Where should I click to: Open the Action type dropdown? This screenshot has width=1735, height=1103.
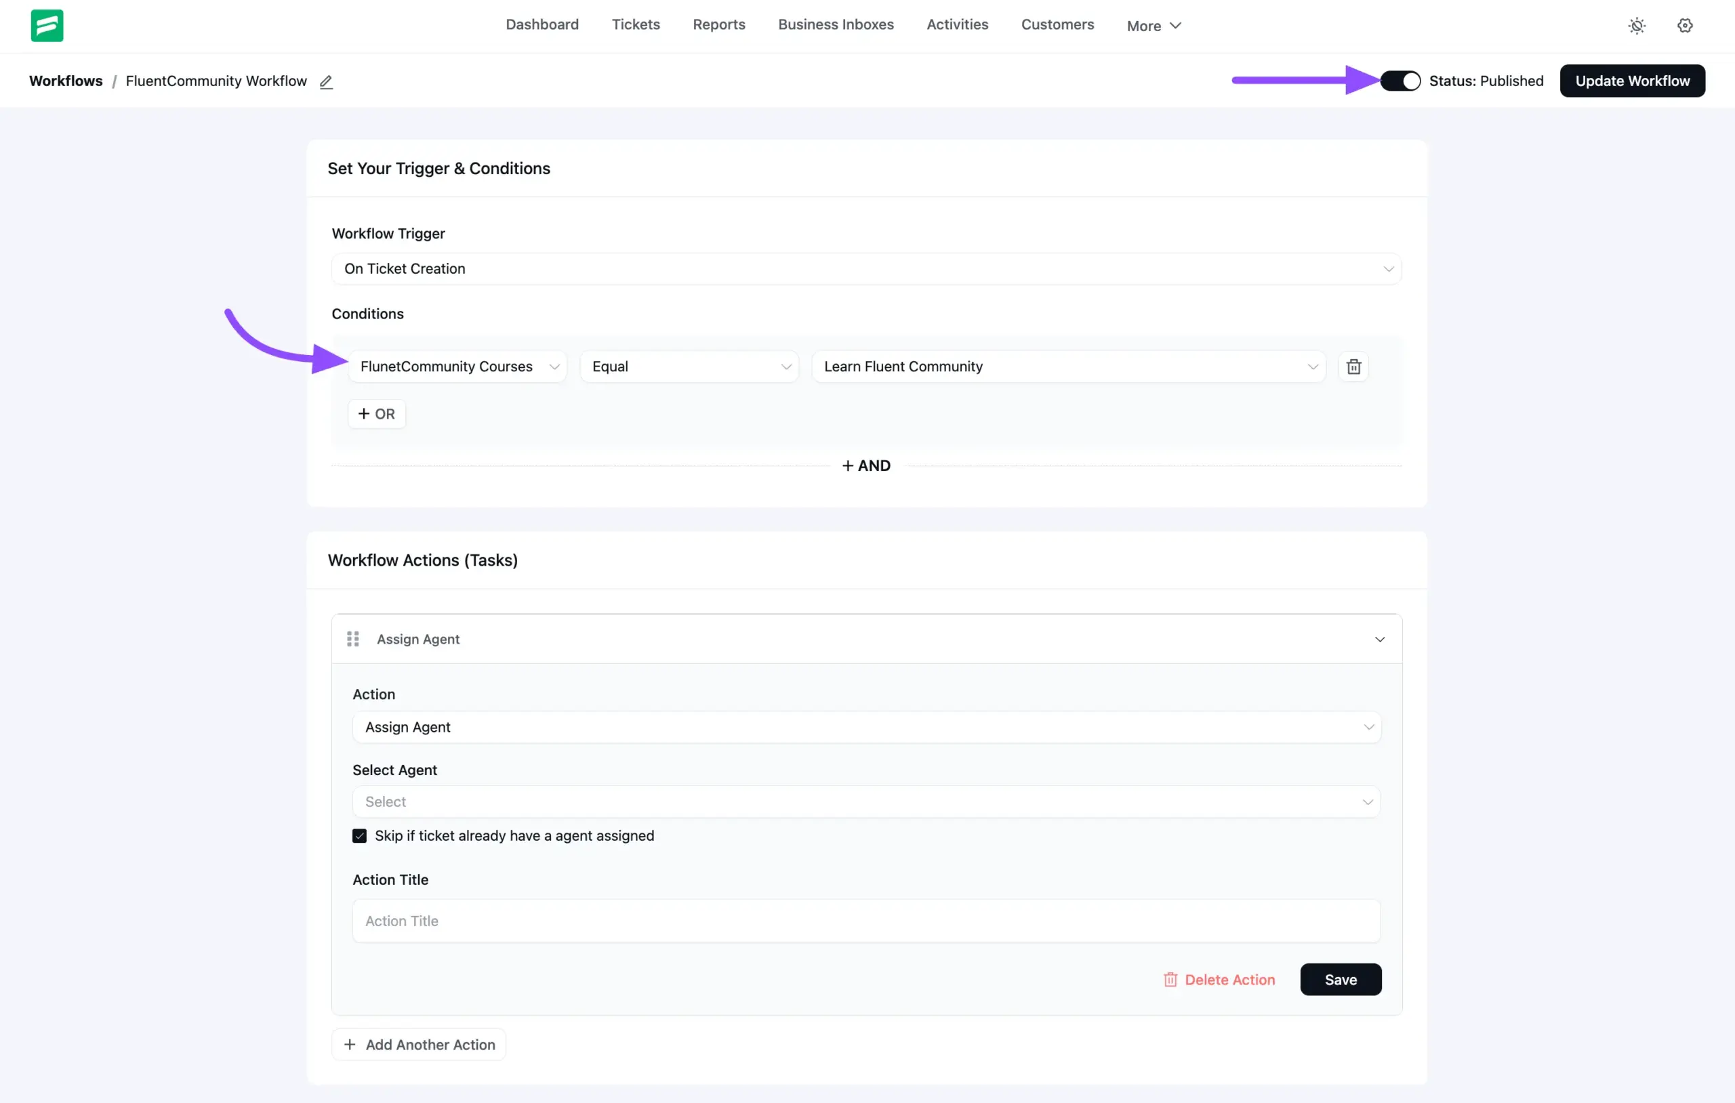point(866,727)
